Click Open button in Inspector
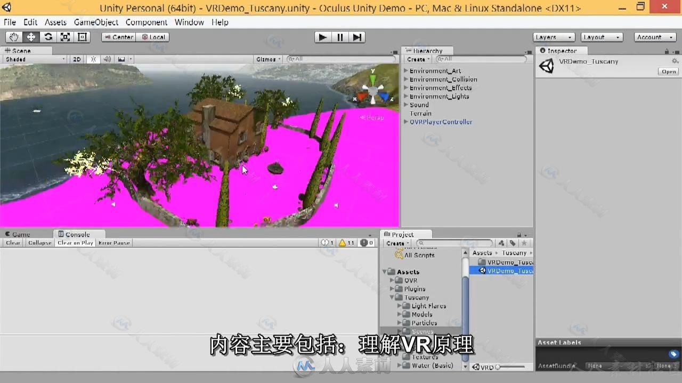Screen dimensions: 682x383 point(669,71)
